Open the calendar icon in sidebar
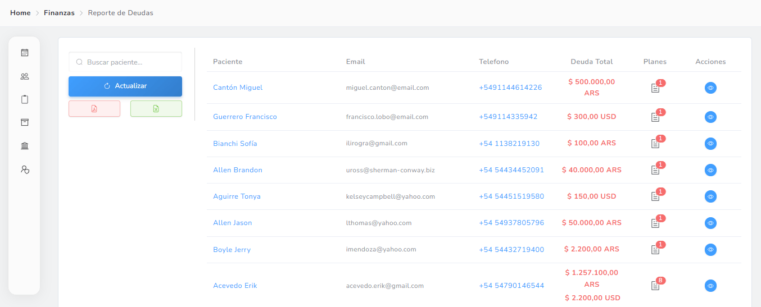The image size is (761, 307). coord(24,53)
